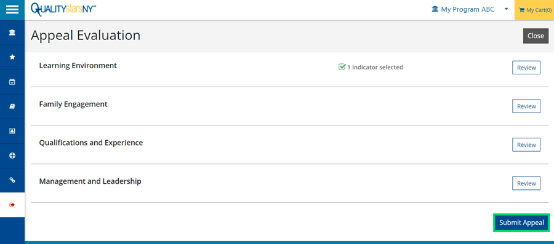
Task: Open My Cart in header
Action: 534,10
